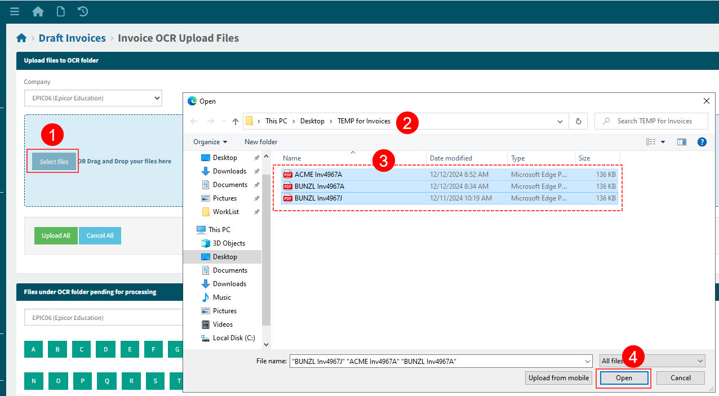The image size is (719, 396).
Task: Click the Help question mark icon
Action: (702, 142)
